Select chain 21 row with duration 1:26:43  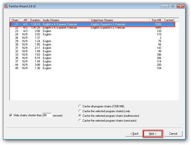[92, 24]
